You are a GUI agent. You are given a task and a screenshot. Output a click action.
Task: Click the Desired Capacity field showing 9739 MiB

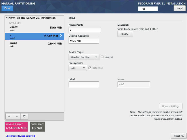pyautogui.click(x=84, y=41)
